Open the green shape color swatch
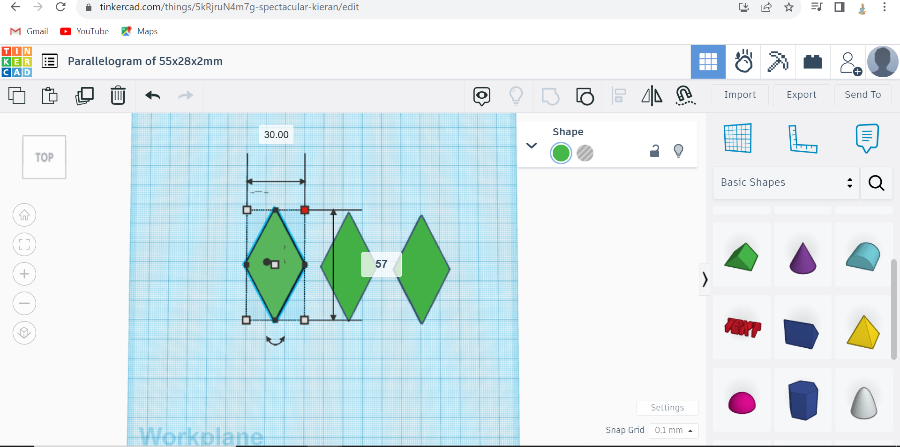The image size is (900, 447). 561,153
